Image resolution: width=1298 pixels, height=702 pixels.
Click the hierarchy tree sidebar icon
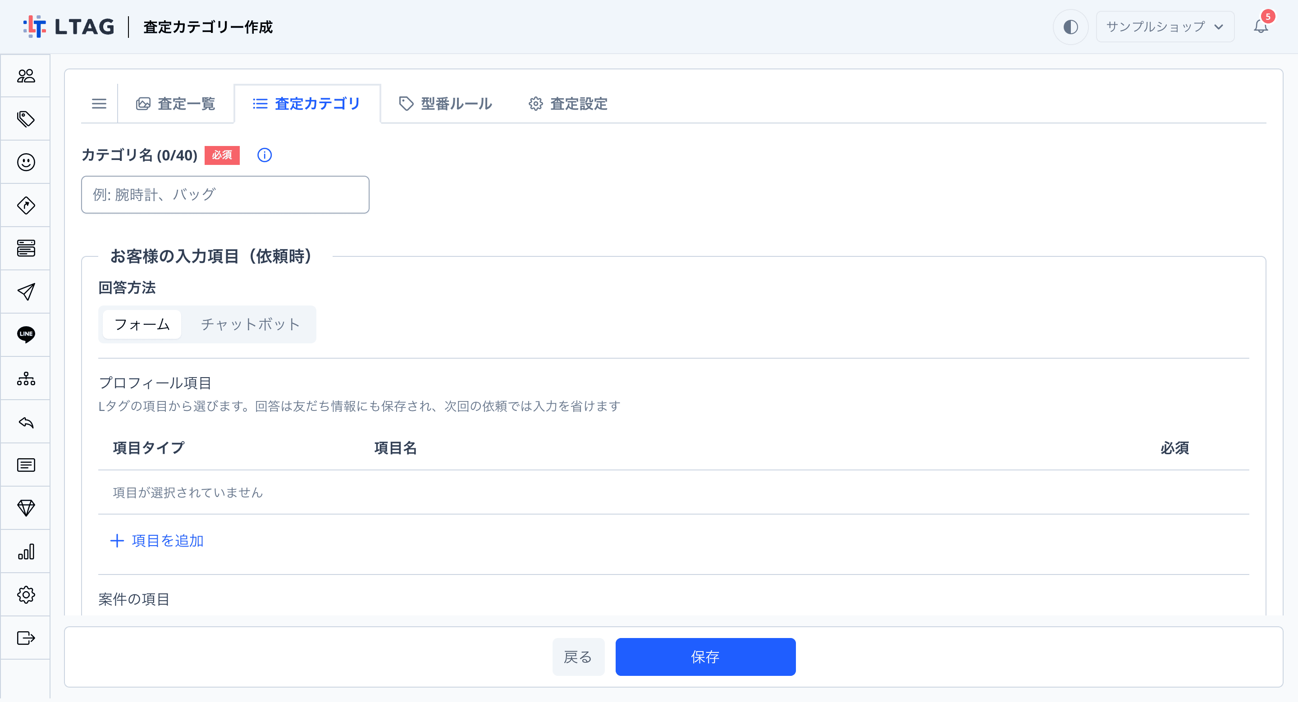(x=26, y=378)
